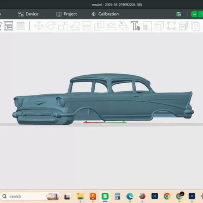Open Chrome icon without profile badge

tap(167, 196)
